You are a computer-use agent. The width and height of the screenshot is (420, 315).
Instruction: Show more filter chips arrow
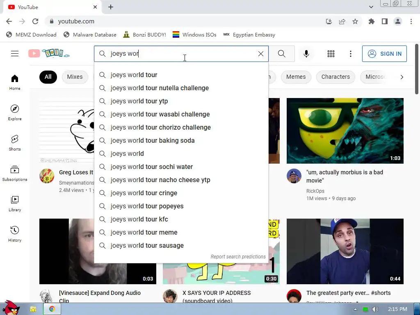coord(402,77)
